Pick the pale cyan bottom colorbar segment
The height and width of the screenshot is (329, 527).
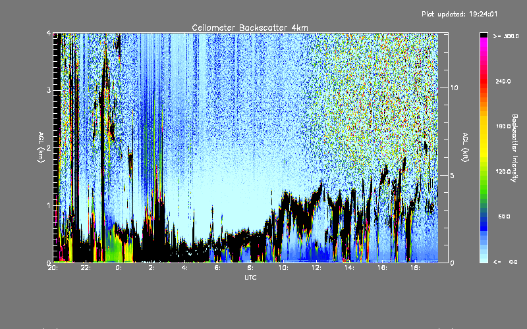pyautogui.click(x=484, y=259)
